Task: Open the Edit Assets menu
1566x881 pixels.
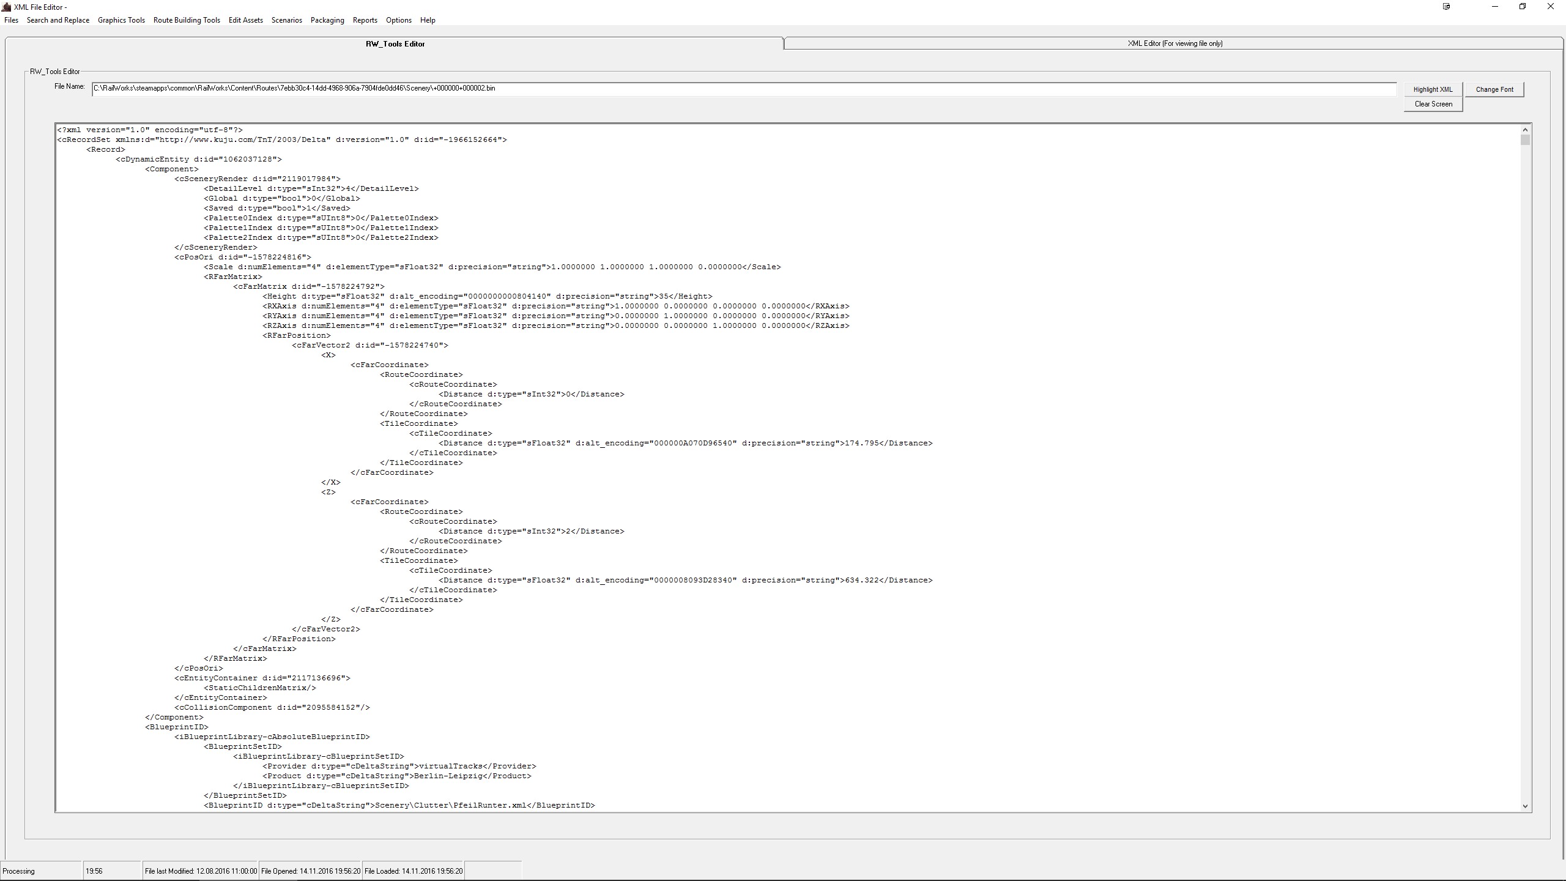Action: click(245, 20)
